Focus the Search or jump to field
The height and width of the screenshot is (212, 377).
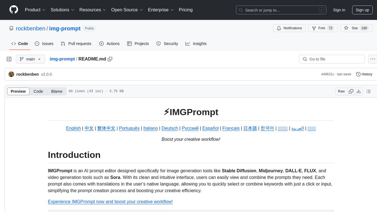coord(281,10)
